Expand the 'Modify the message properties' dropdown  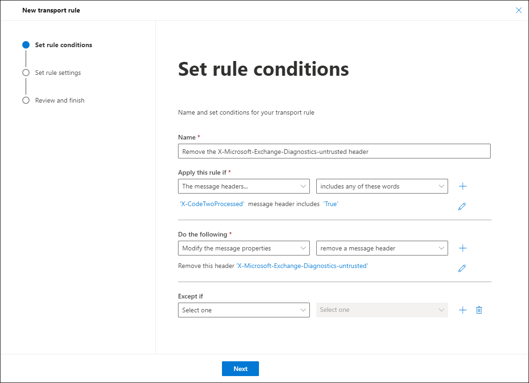244,248
